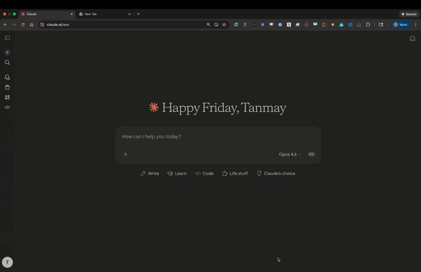
Task: Open the Artifacts icon in sidebar
Action: click(7, 97)
